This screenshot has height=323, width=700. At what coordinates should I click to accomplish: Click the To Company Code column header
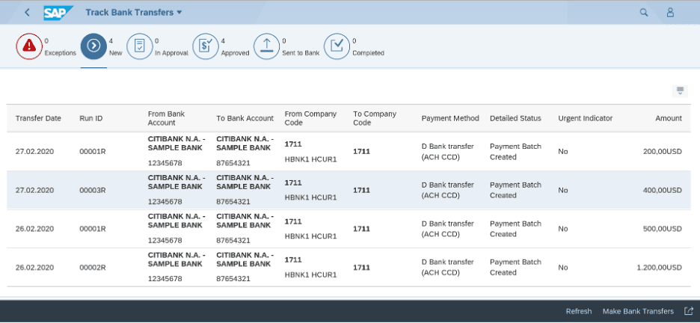[375, 118]
